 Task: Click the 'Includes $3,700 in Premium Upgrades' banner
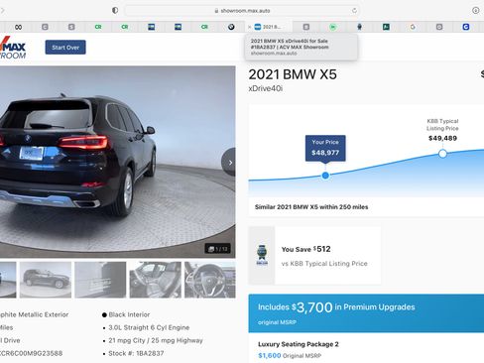(366, 312)
